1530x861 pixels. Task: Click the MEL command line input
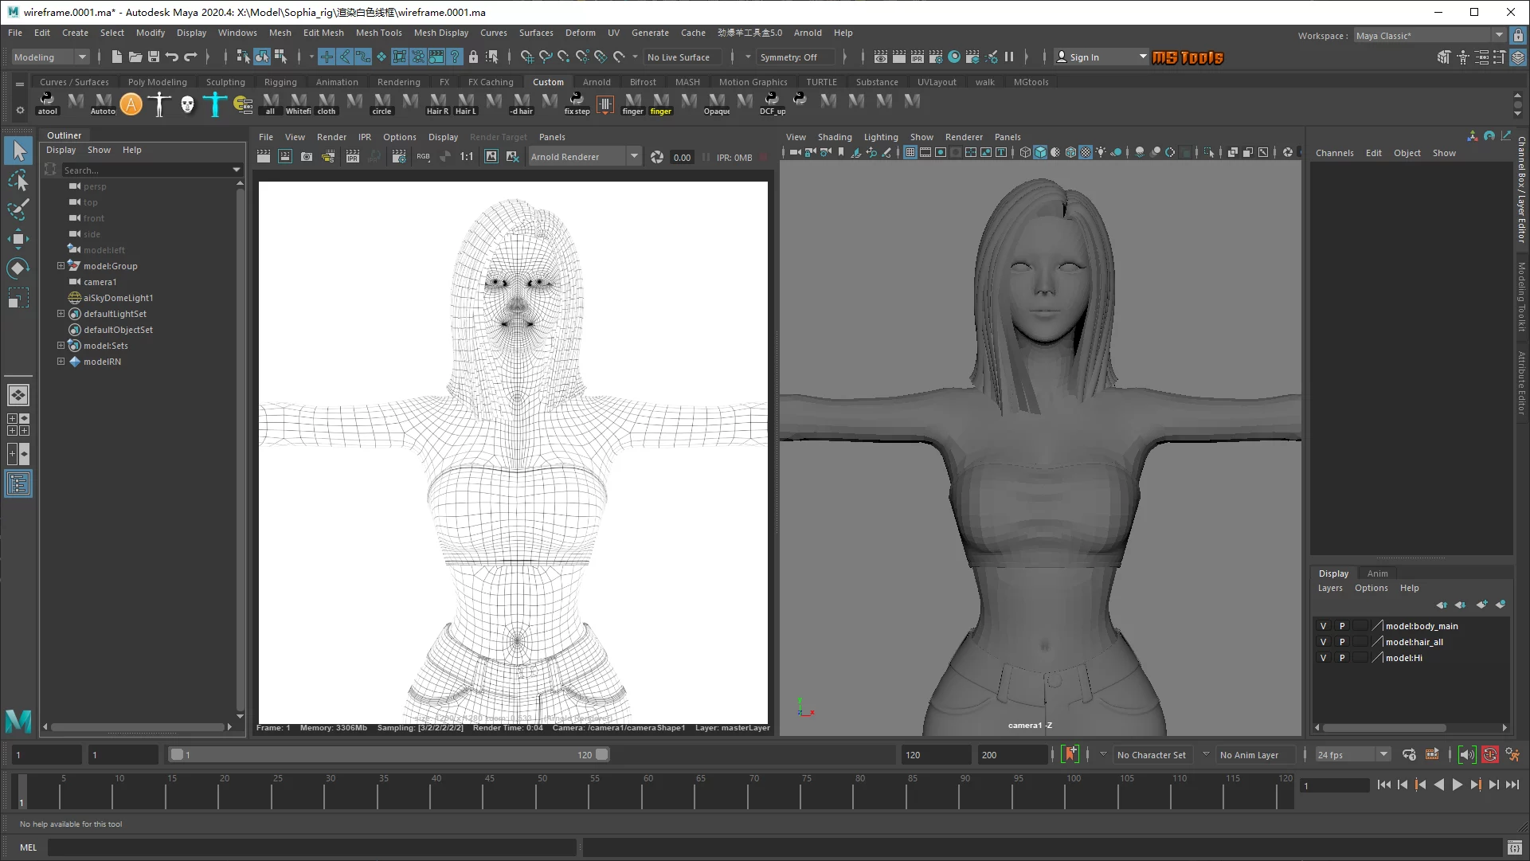pos(311,847)
